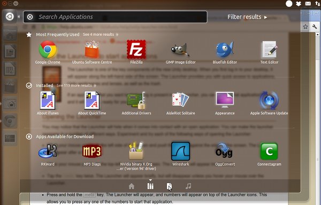
Task: Clear the search with the X icon
Action: pyautogui.click(x=30, y=17)
